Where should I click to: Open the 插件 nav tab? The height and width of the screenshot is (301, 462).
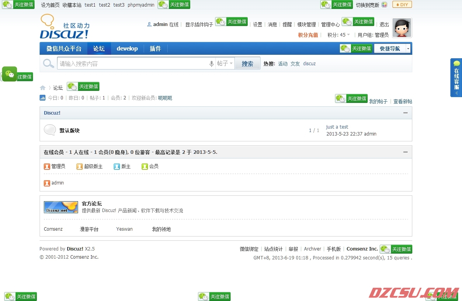click(155, 48)
